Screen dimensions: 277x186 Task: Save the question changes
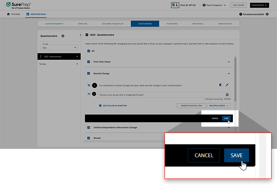click(226, 118)
